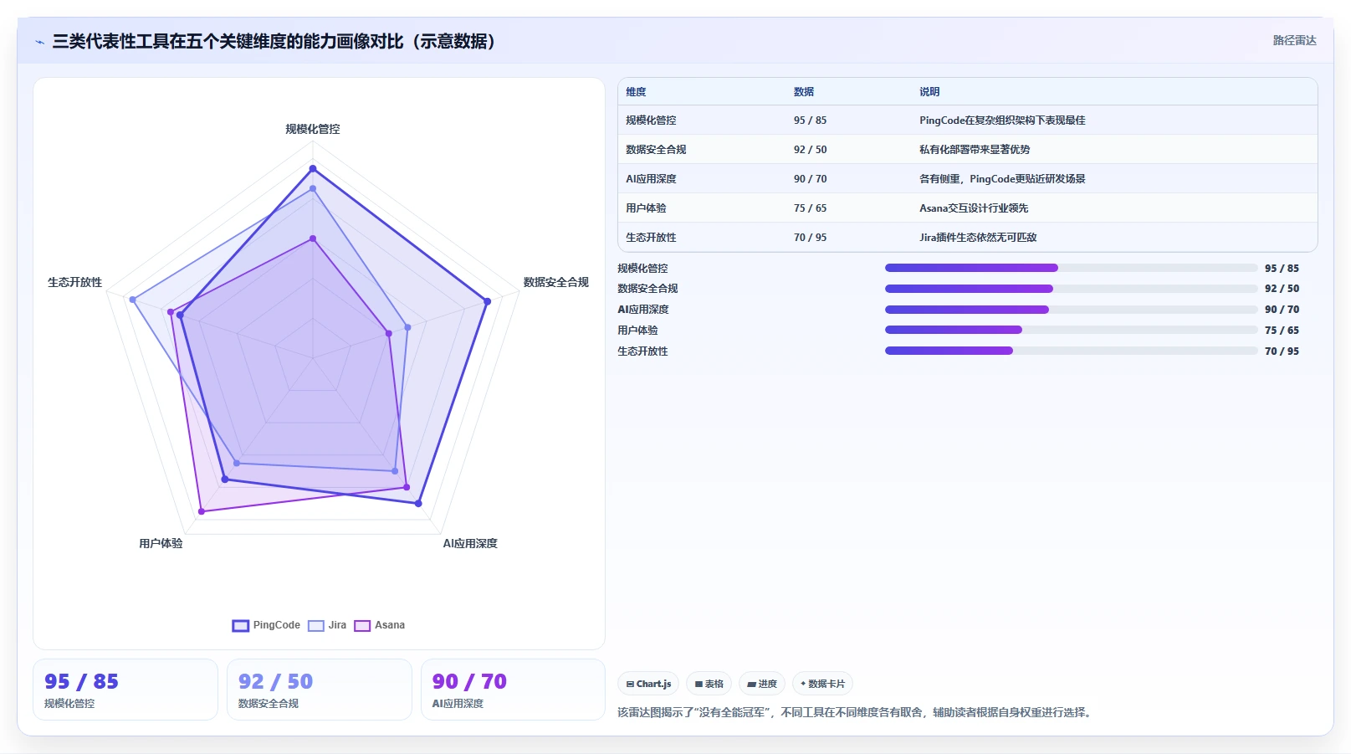
Task: Click Jira's data point on the 生态开放性 axis
Action: pyautogui.click(x=132, y=300)
